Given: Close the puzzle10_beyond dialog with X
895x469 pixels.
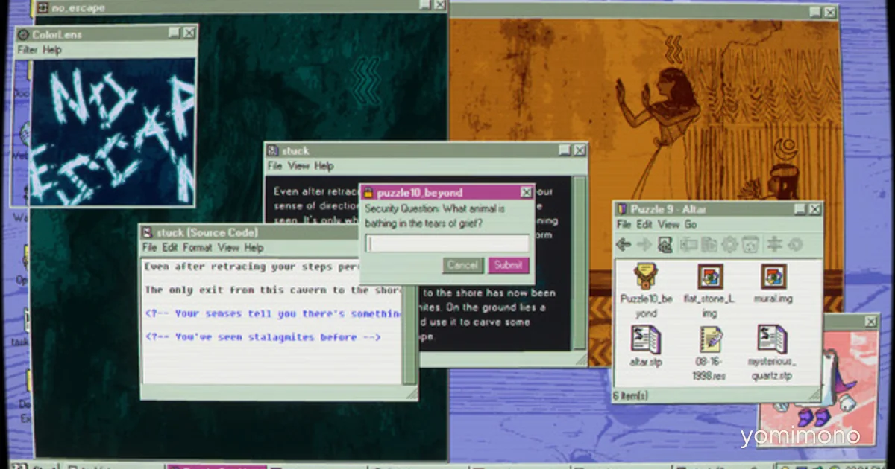Looking at the screenshot, I should click(526, 192).
